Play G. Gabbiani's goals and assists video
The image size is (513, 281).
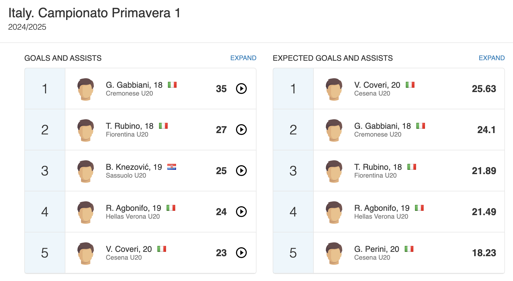(x=241, y=89)
